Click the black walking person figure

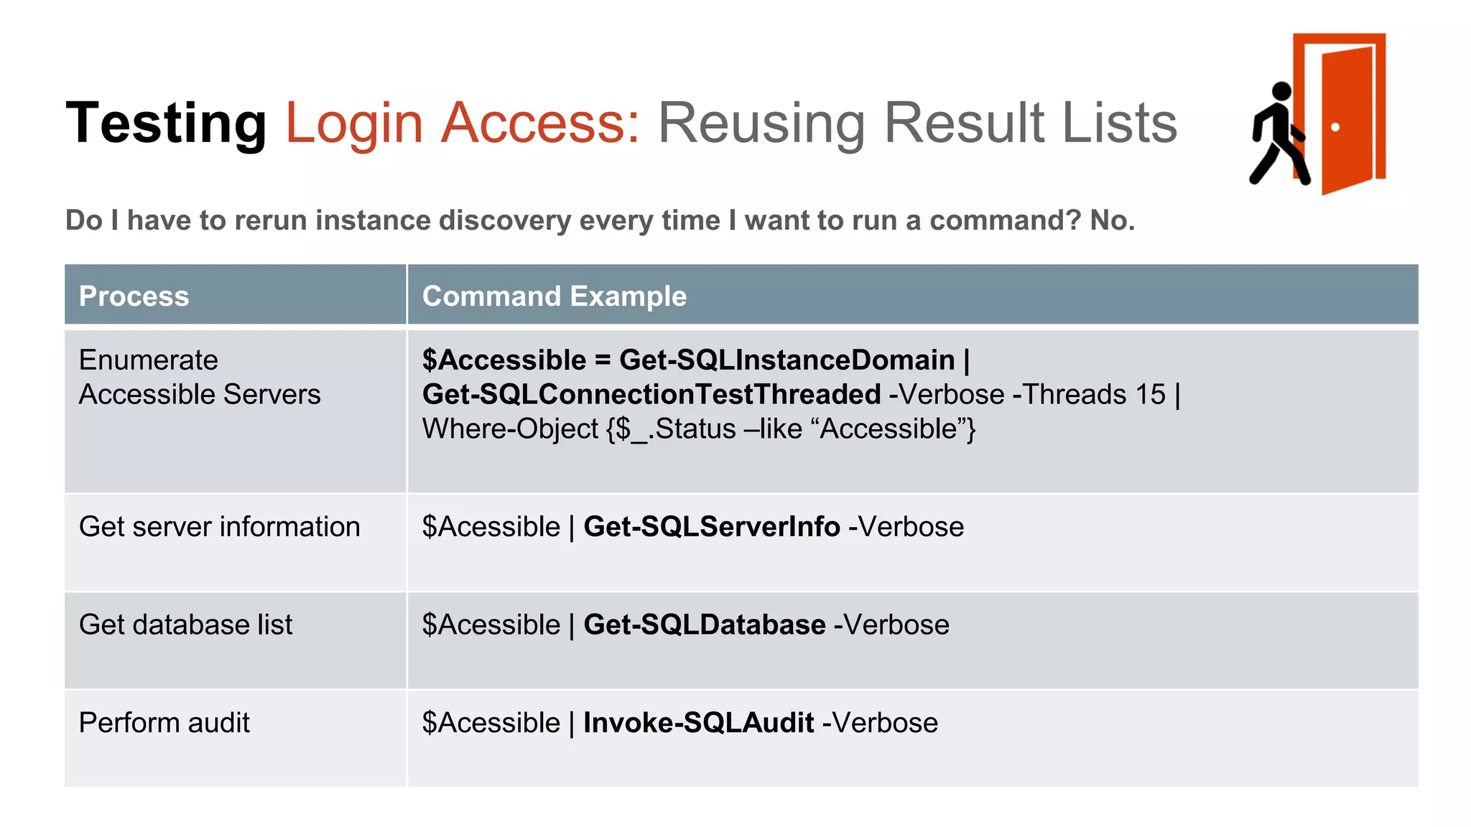click(x=1279, y=135)
